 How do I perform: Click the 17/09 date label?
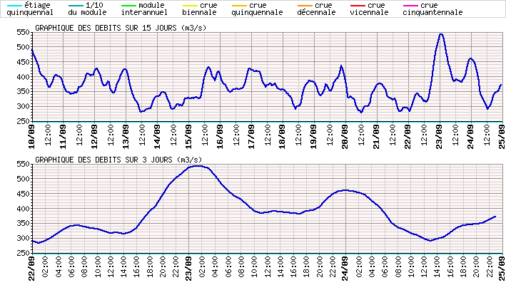(251, 137)
